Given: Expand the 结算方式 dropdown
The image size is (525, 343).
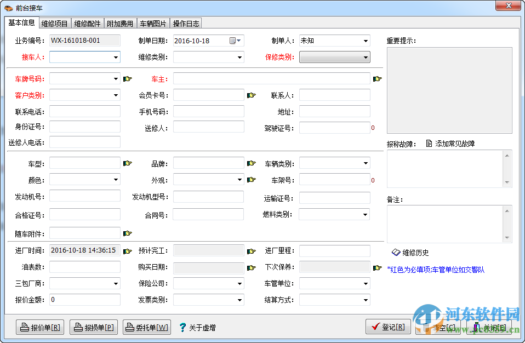Looking at the screenshot, I should coord(364,299).
